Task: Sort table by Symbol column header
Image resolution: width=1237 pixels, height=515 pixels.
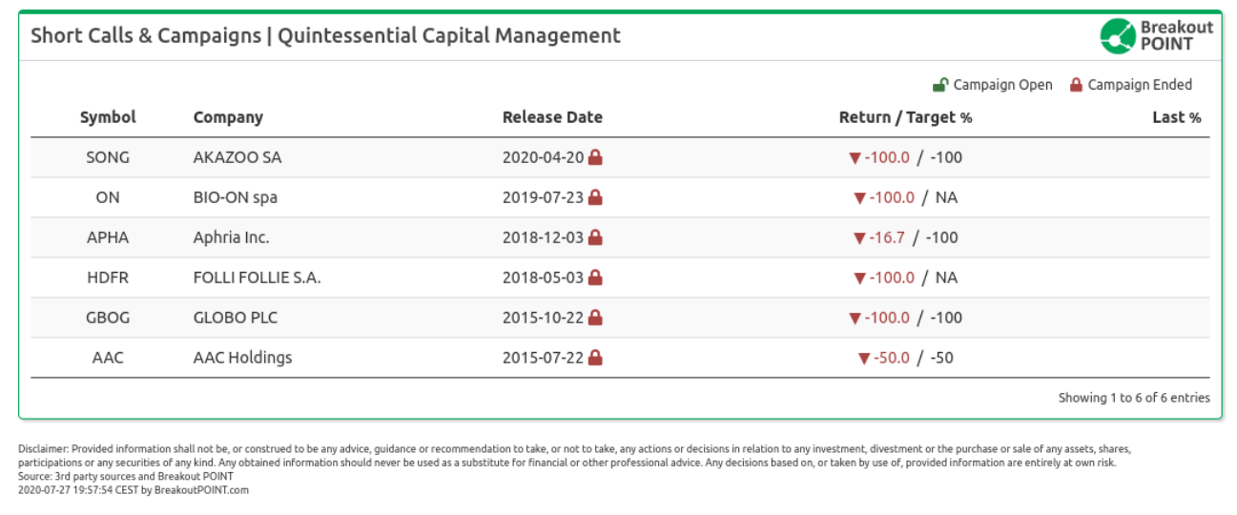Action: (108, 117)
